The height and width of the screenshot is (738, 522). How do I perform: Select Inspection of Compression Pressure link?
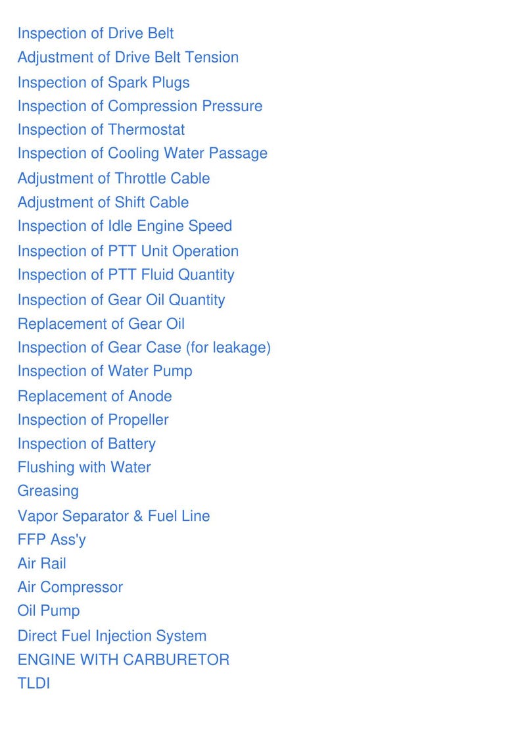pyautogui.click(x=139, y=107)
